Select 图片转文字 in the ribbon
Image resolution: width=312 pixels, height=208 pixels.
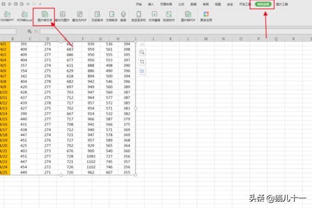pyautogui.click(x=44, y=15)
